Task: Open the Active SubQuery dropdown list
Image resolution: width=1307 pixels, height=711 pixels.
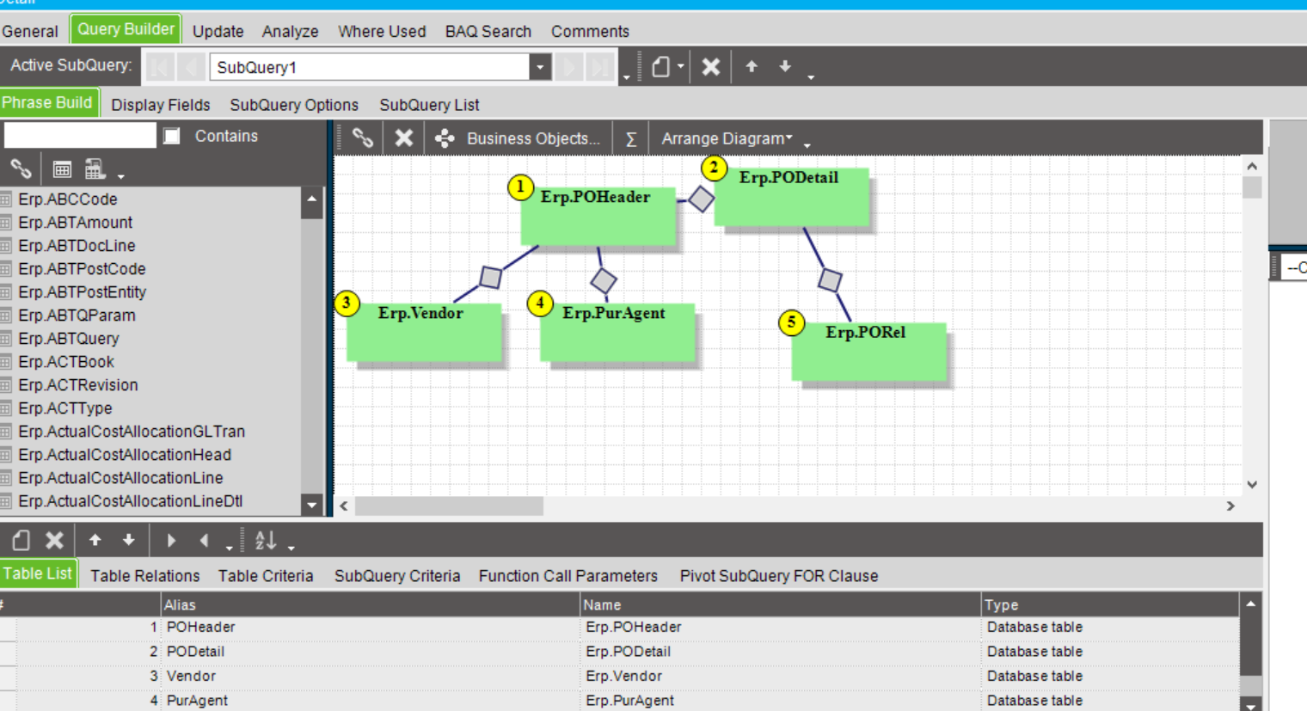Action: tap(540, 67)
